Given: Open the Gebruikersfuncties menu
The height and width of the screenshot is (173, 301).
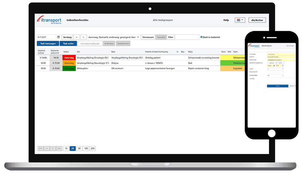Looking at the screenshot, I should point(77,20).
